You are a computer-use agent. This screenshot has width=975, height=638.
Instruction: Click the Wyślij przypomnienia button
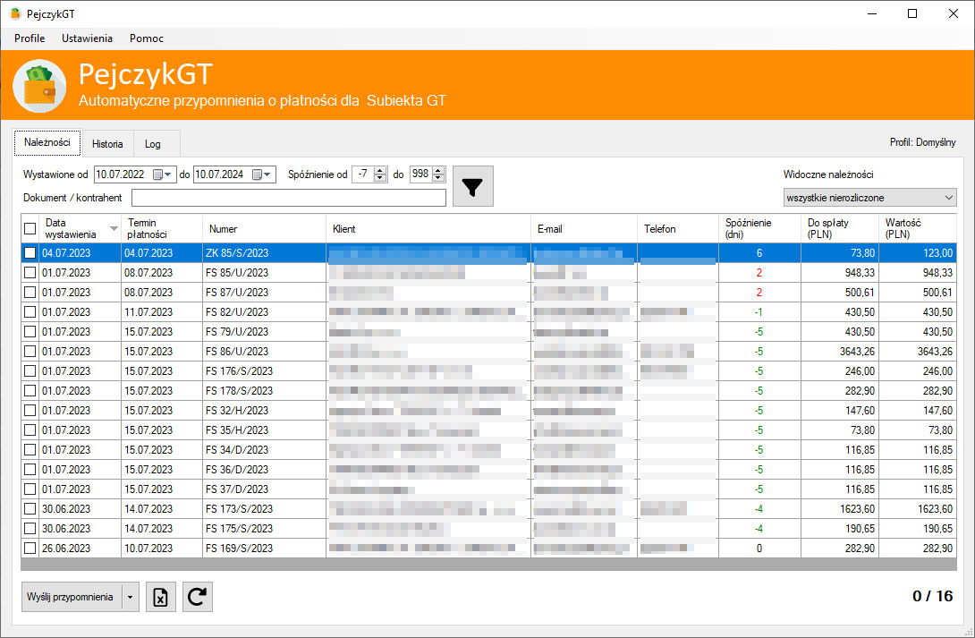72,597
